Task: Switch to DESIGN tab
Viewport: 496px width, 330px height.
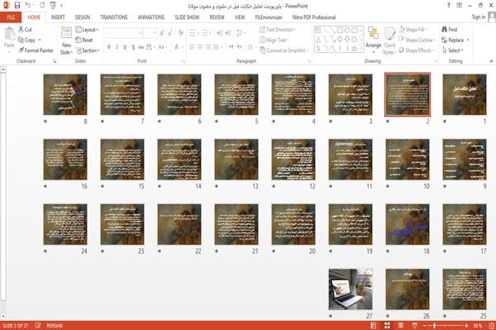Action: pos(83,17)
